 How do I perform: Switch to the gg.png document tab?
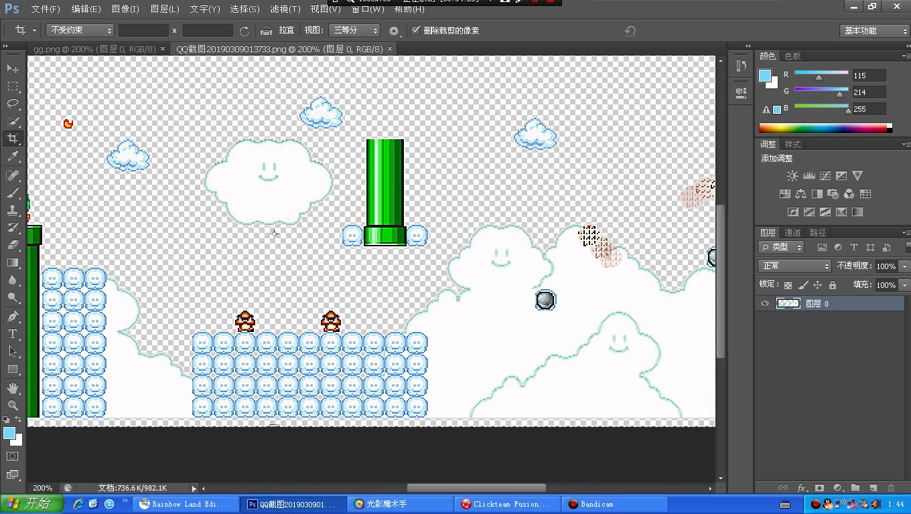pyautogui.click(x=94, y=50)
